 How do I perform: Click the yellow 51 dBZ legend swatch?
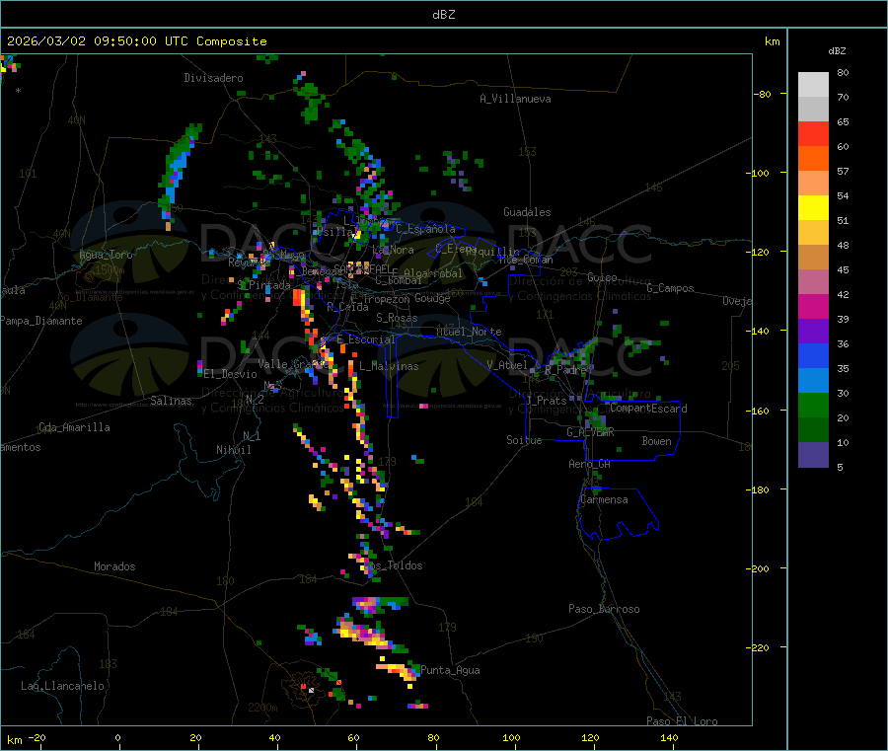[x=813, y=208]
